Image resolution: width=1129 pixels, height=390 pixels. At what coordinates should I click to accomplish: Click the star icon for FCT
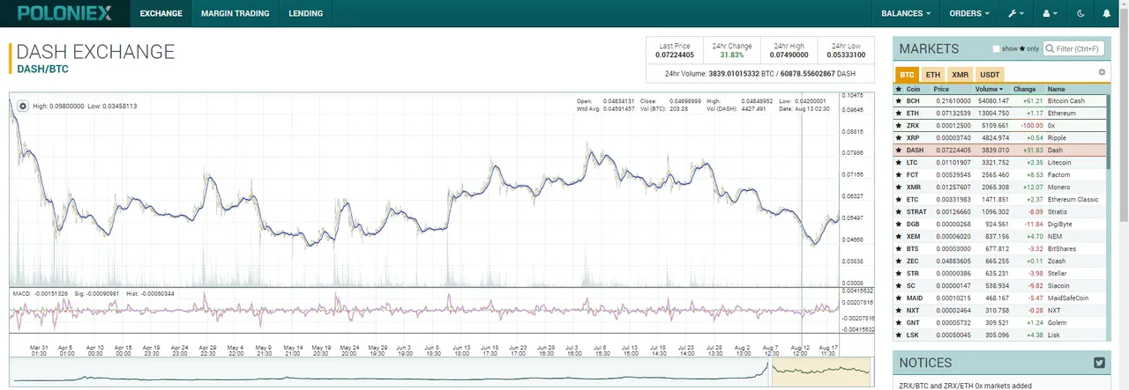899,175
